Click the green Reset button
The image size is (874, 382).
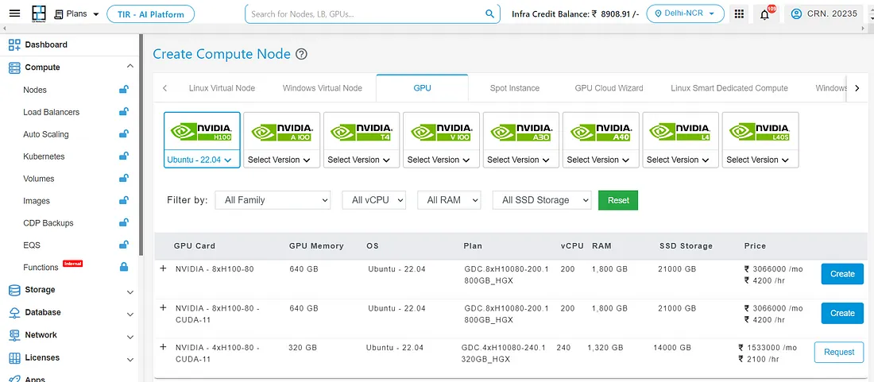point(618,200)
